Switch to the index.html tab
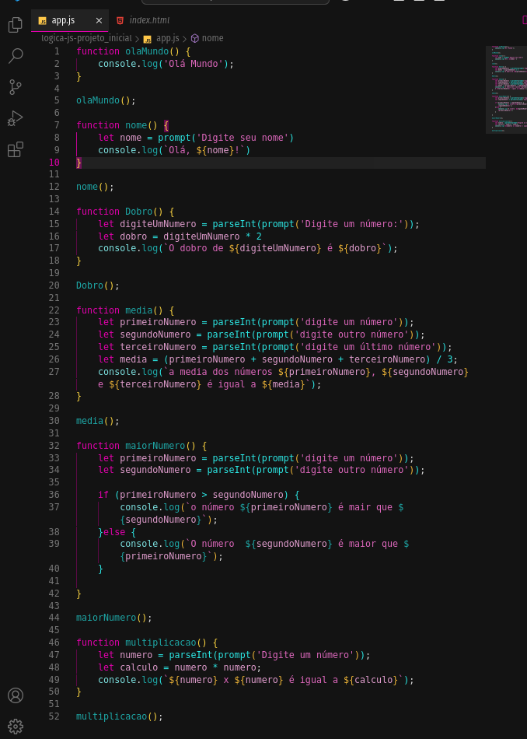 coord(142,21)
